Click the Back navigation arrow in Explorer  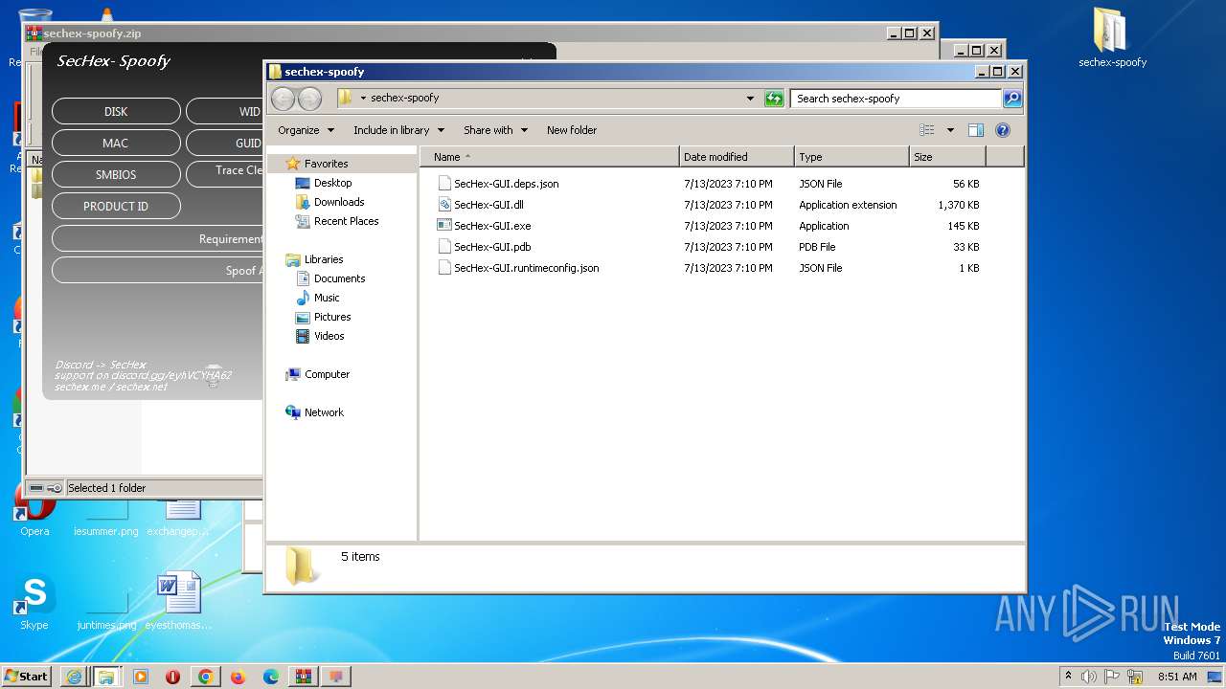coord(283,98)
